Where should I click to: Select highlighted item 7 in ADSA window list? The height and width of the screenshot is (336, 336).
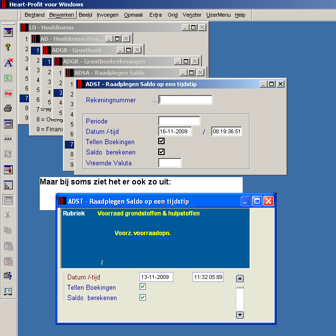[70, 145]
